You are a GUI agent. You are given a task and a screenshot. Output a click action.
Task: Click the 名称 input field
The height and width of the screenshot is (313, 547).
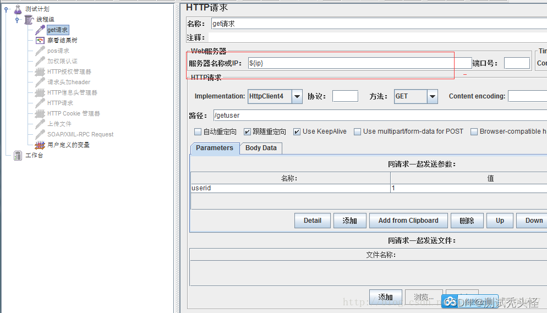[379, 24]
